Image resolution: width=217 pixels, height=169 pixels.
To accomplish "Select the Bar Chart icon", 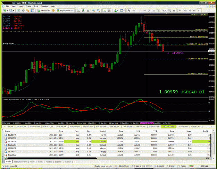I will 78,10.
